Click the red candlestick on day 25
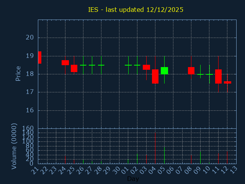The height and width of the screenshot is (184, 245). pyautogui.click(x=74, y=68)
